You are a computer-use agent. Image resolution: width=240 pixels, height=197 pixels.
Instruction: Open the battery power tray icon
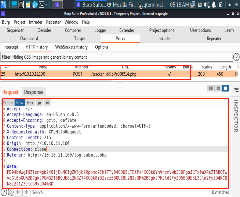click(221, 5)
